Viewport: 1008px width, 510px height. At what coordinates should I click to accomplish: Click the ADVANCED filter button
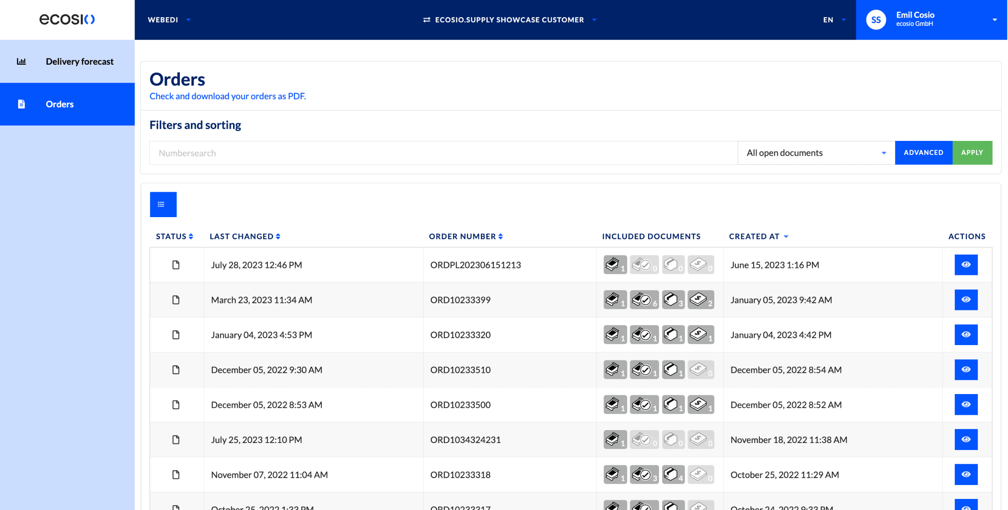(x=923, y=153)
